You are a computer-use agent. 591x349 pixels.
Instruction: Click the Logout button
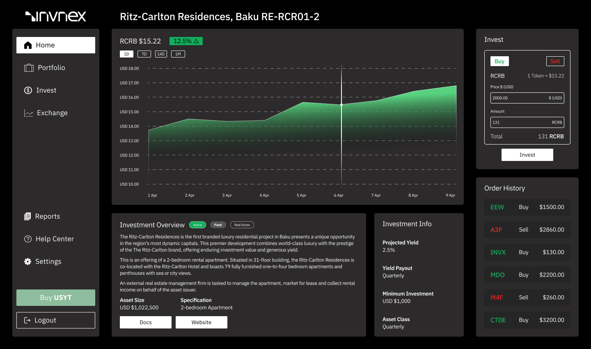56,320
